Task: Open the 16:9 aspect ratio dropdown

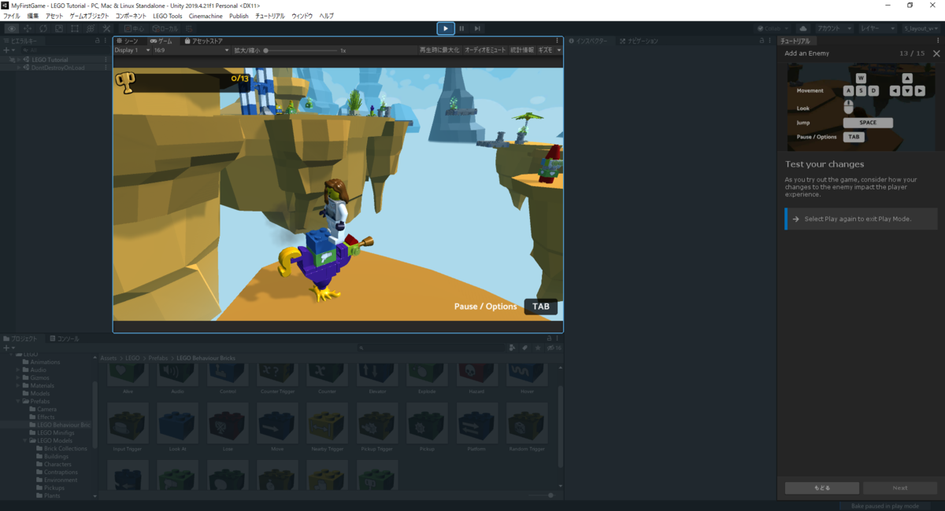Action: (191, 50)
